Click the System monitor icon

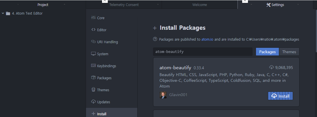93,54
